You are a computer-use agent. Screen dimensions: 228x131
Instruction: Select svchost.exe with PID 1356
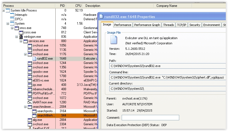click(50, 67)
